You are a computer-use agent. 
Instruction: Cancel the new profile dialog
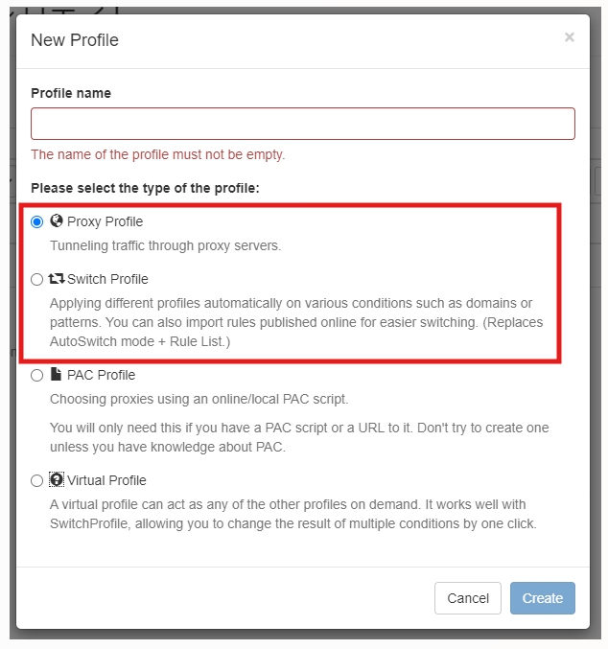[x=468, y=598]
